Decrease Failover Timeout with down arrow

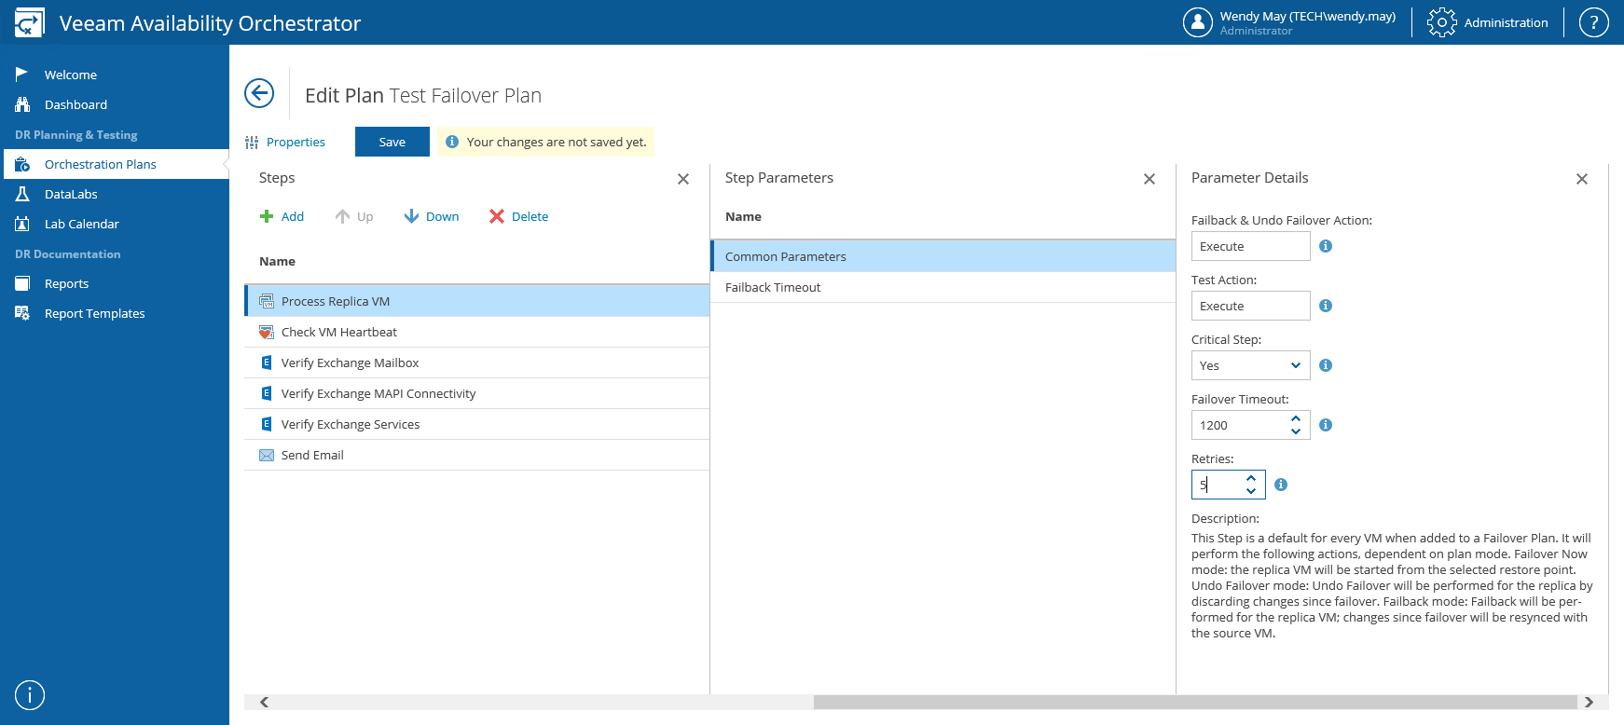[1296, 431]
